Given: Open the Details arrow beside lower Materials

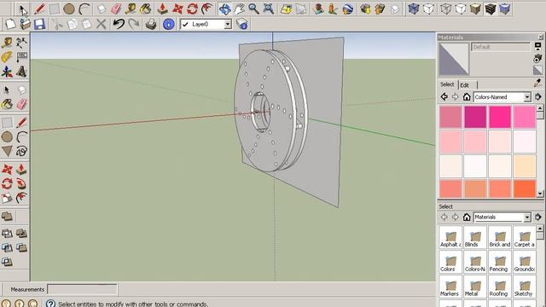Looking at the screenshot, I should click(538, 217).
